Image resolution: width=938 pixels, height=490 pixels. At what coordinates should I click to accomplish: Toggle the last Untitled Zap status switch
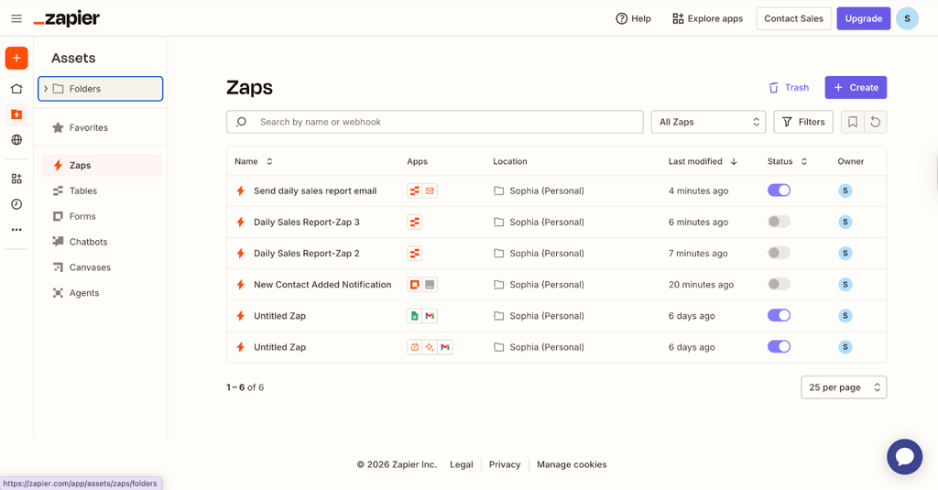(x=779, y=346)
